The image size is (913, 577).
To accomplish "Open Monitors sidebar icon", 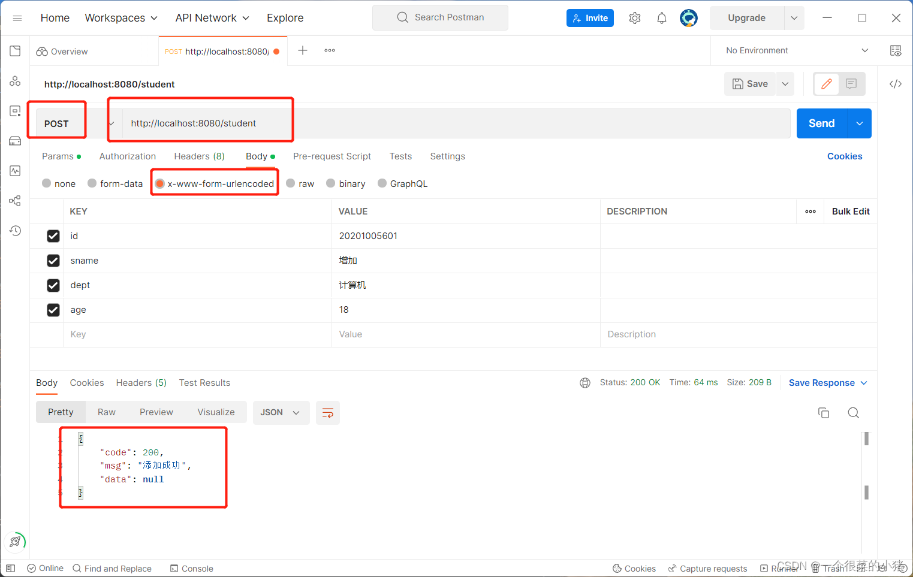I will point(15,171).
